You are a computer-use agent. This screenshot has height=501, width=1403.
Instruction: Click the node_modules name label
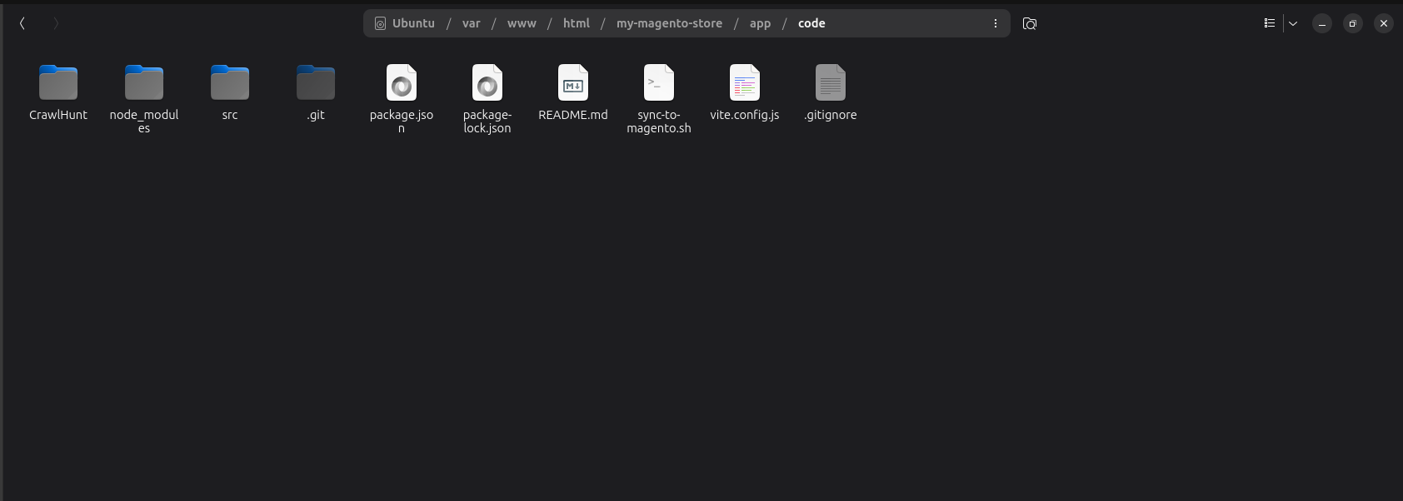(x=144, y=122)
